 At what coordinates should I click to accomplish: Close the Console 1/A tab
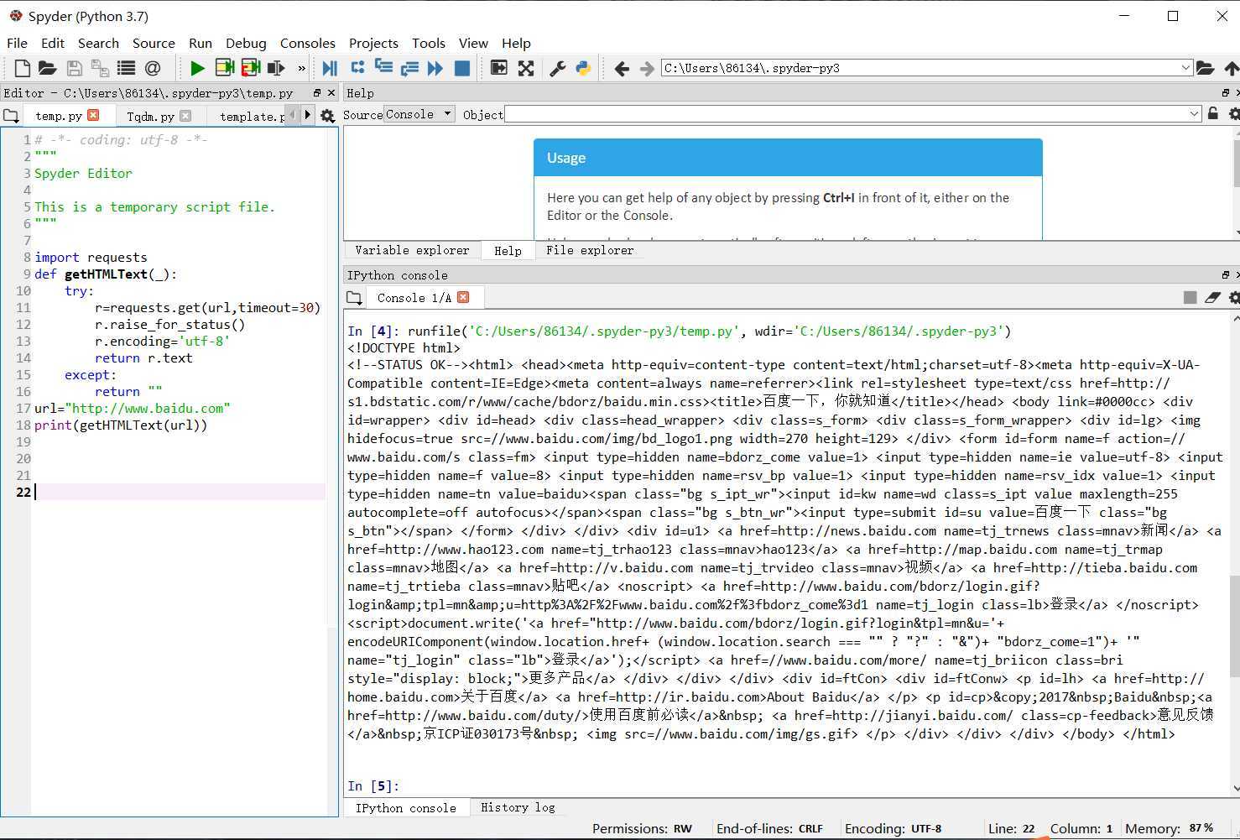click(x=463, y=297)
